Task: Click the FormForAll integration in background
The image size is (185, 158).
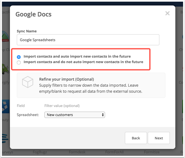Action: pos(114,152)
